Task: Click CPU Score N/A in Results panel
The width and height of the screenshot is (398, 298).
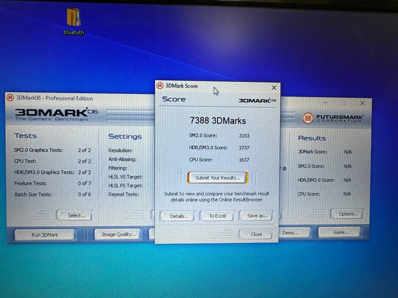Action: click(347, 194)
